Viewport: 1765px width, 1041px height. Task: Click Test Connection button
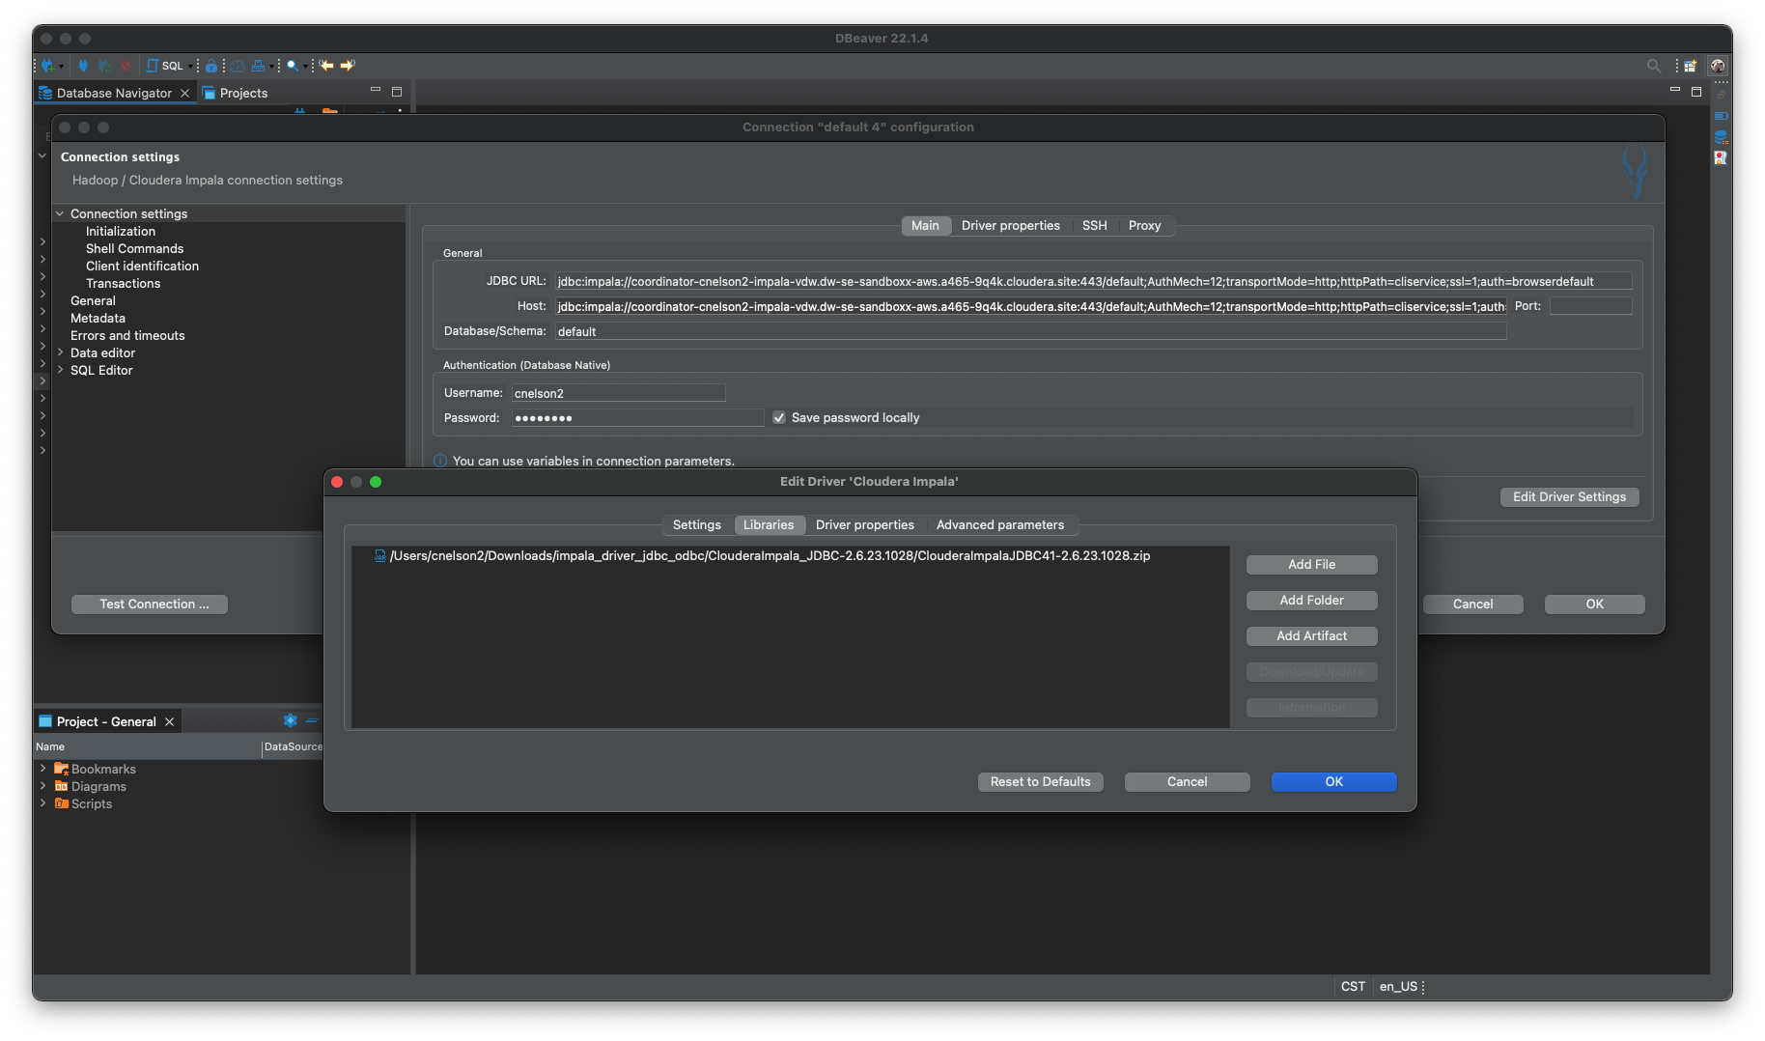[150, 604]
